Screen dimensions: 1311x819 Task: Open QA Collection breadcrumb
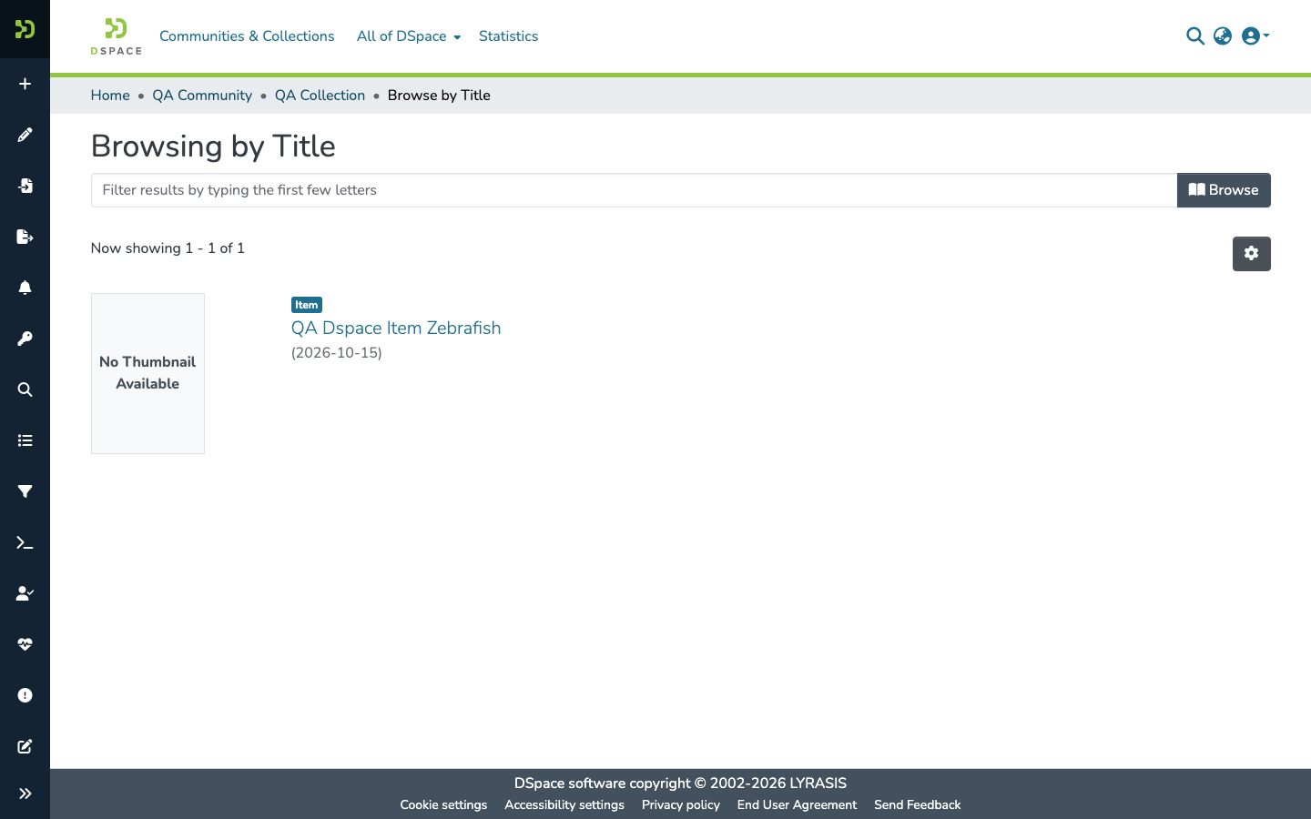point(320,96)
